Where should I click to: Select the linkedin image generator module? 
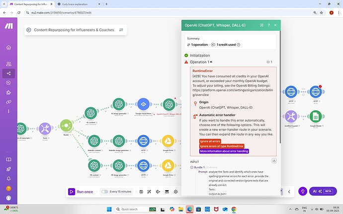[119, 141]
